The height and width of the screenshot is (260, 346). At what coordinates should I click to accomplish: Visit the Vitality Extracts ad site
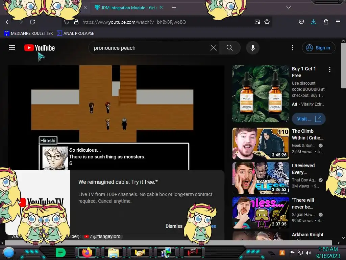(x=309, y=119)
